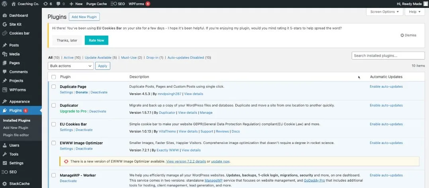
Task: Open Posts pushpin icon
Action: pyautogui.click(x=4, y=45)
